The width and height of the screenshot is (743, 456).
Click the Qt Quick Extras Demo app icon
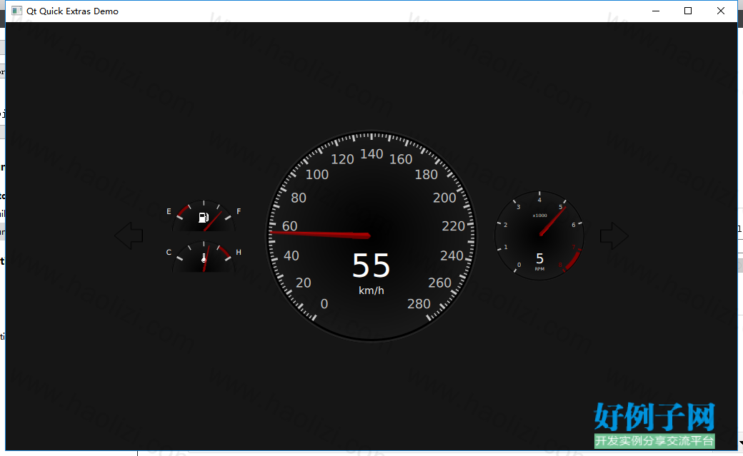click(x=16, y=11)
